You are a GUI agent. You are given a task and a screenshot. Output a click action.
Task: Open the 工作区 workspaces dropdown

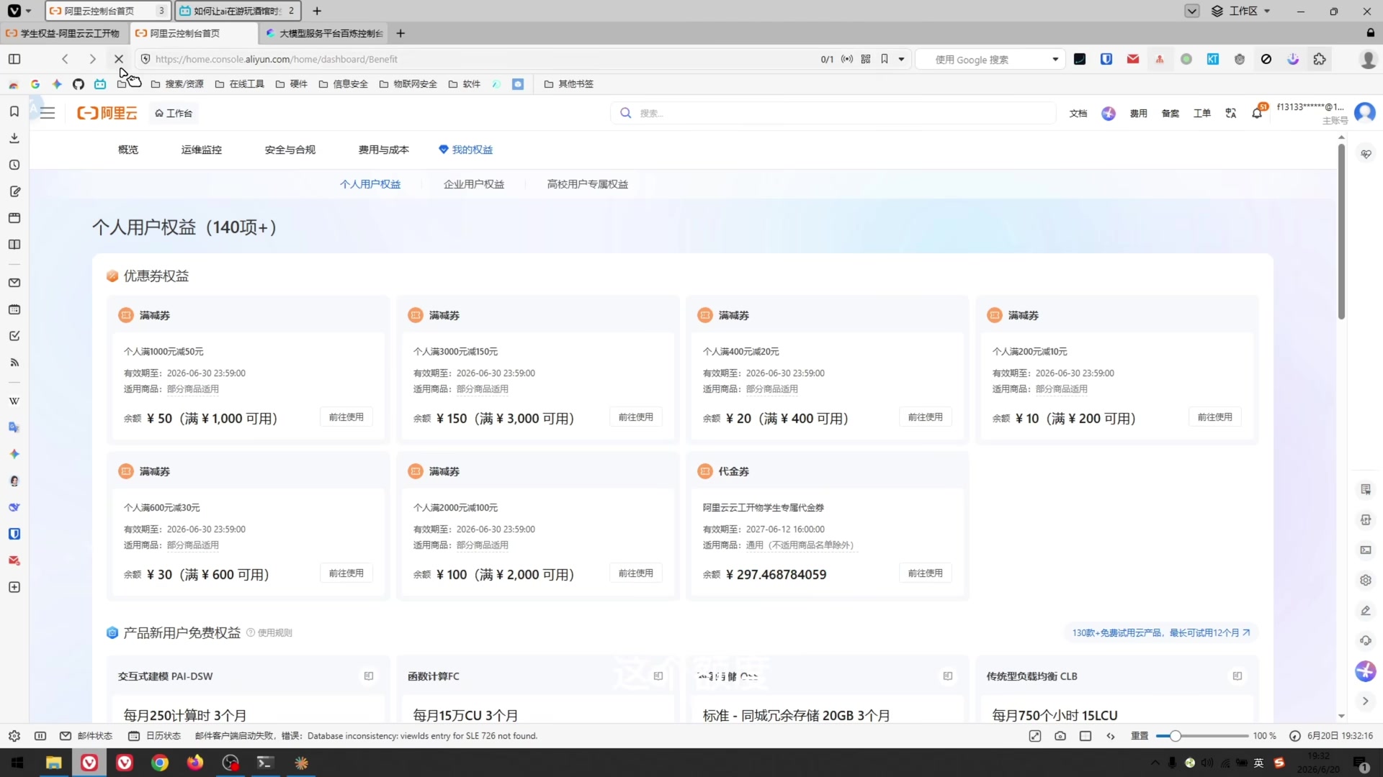(1240, 11)
